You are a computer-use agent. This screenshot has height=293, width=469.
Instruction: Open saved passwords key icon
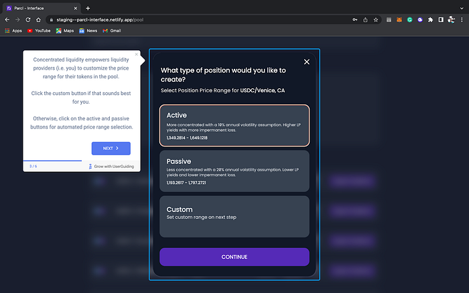pyautogui.click(x=354, y=19)
